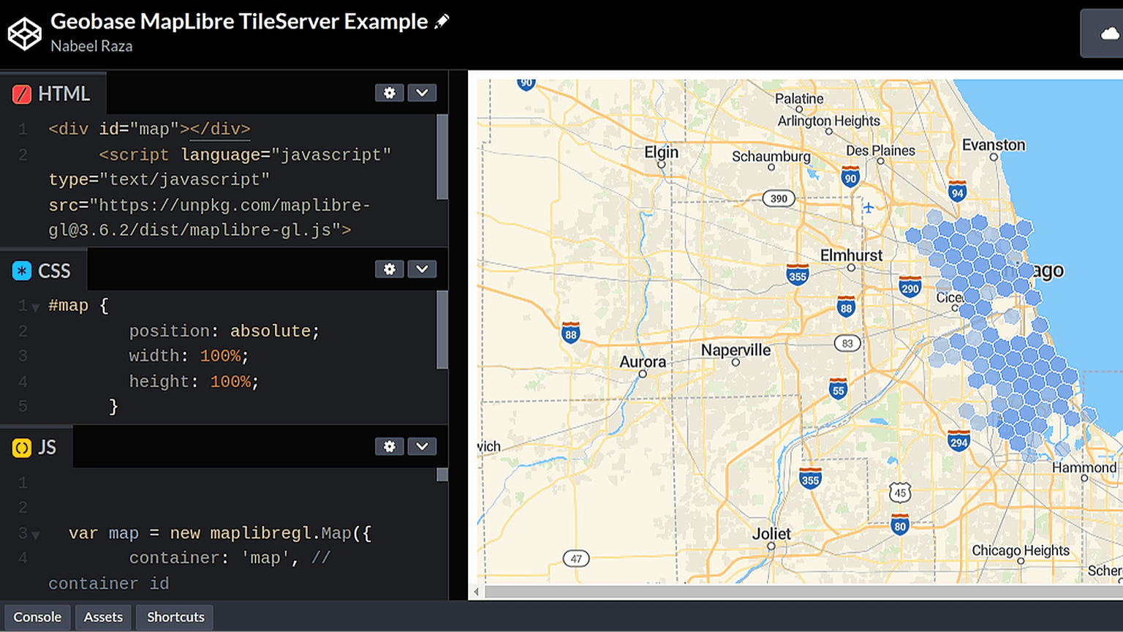The height and width of the screenshot is (632, 1123).
Task: Expand CSS editor dropdown chevron
Action: point(422,269)
